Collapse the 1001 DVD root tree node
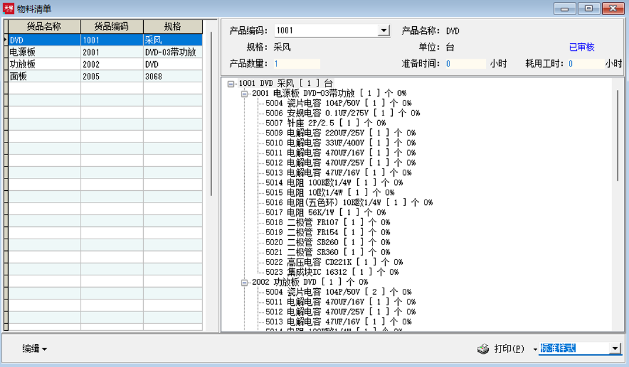Image resolution: width=629 pixels, height=367 pixels. [x=231, y=83]
